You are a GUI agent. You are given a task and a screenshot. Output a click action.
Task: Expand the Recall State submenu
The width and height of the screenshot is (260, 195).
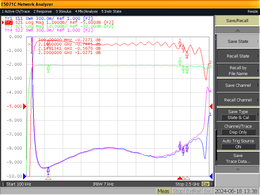point(238,56)
